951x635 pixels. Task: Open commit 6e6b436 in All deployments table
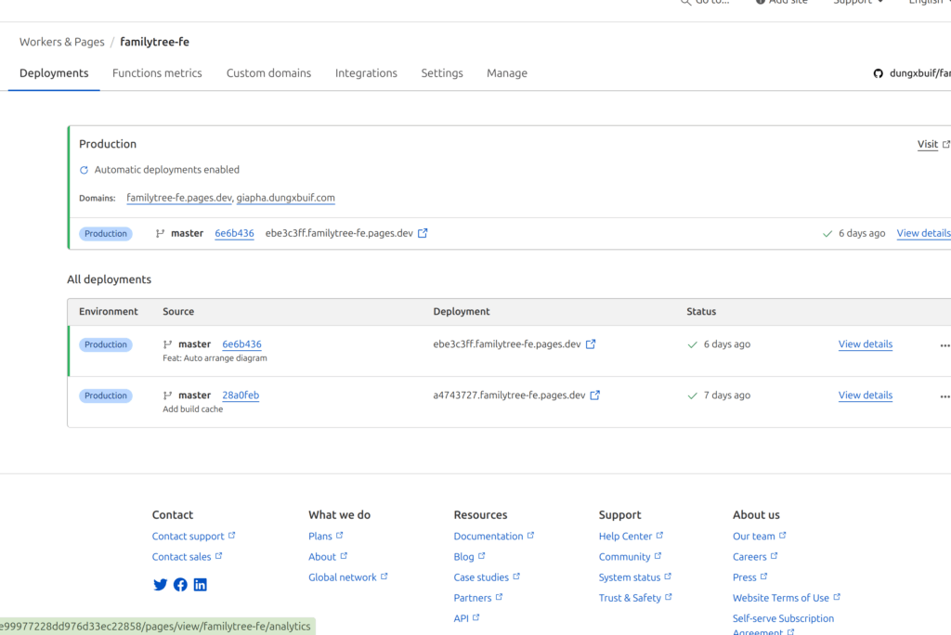click(241, 344)
